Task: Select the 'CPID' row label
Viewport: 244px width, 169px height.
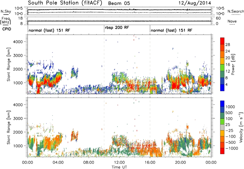Action: point(7,29)
